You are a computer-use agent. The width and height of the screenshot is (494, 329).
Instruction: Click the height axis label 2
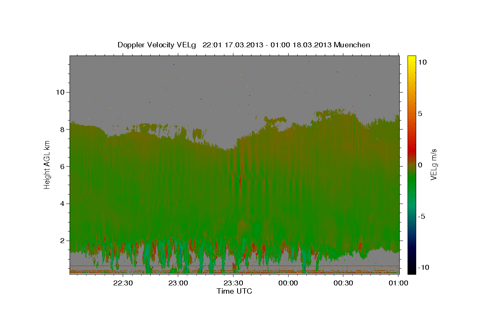63,241
